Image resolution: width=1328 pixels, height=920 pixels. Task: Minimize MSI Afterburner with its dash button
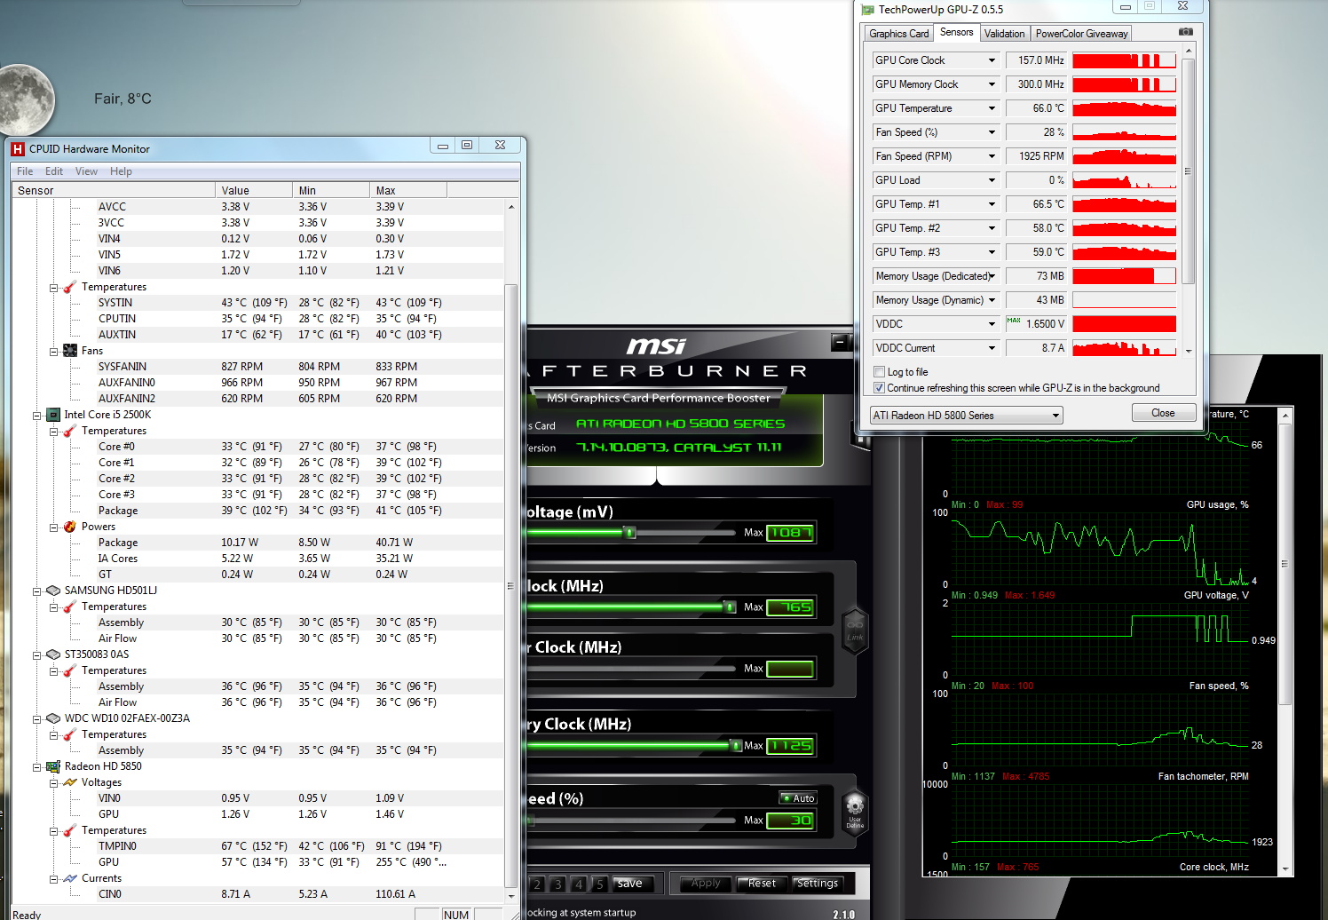coord(840,341)
